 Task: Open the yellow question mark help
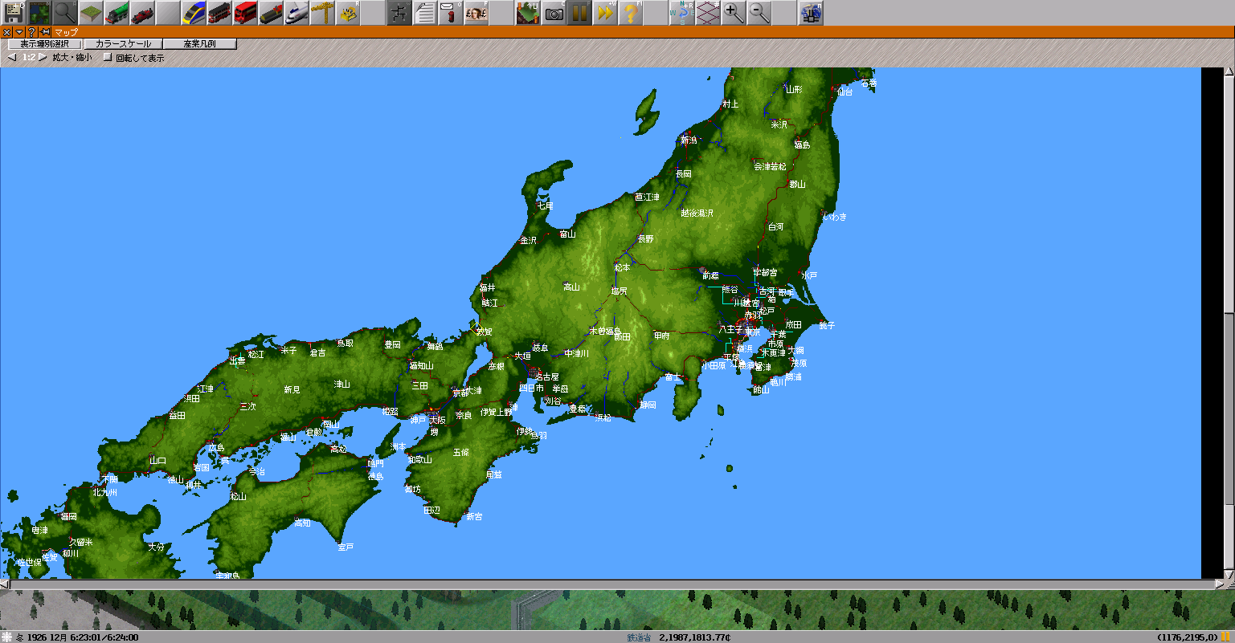[x=630, y=13]
